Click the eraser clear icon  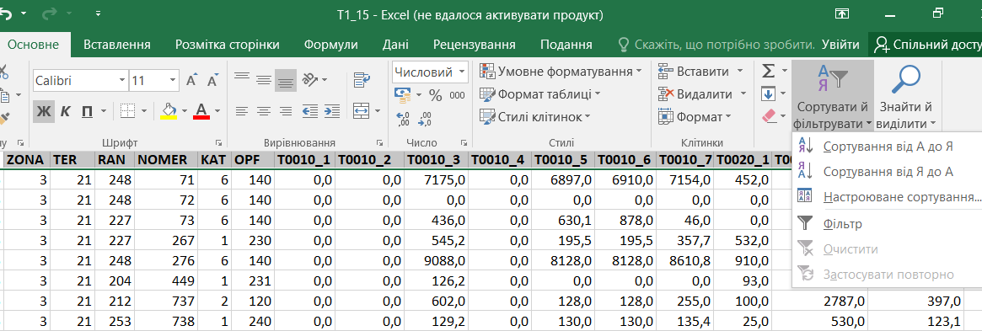coord(769,116)
